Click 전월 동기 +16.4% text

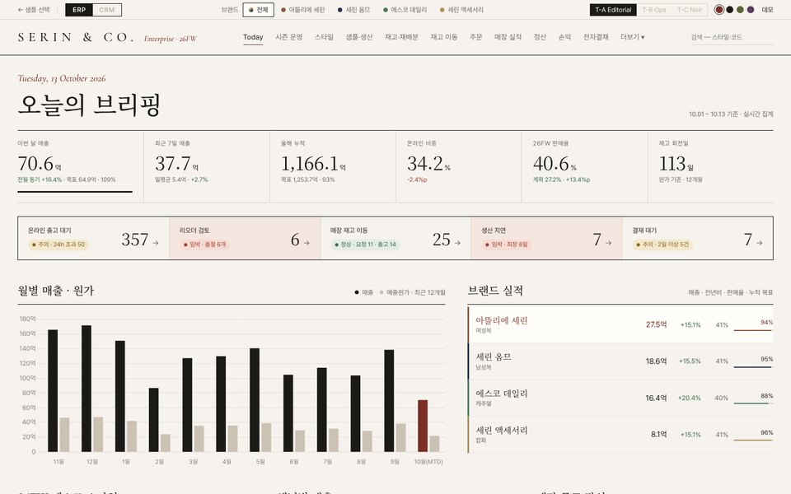40,179
